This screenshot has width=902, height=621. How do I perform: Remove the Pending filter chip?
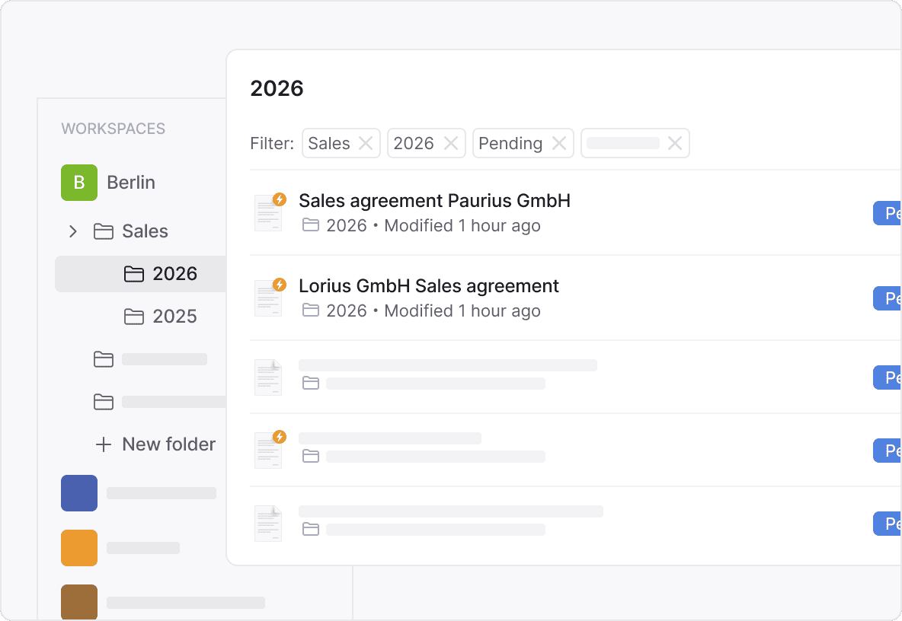pos(559,143)
